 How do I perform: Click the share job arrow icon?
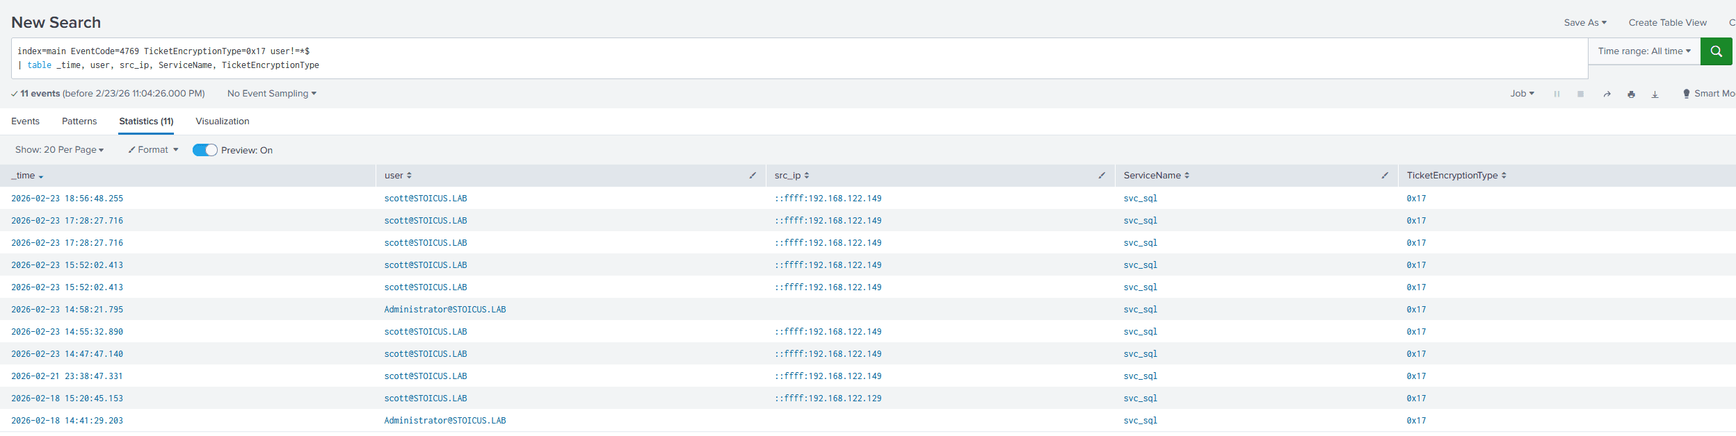pos(1607,94)
